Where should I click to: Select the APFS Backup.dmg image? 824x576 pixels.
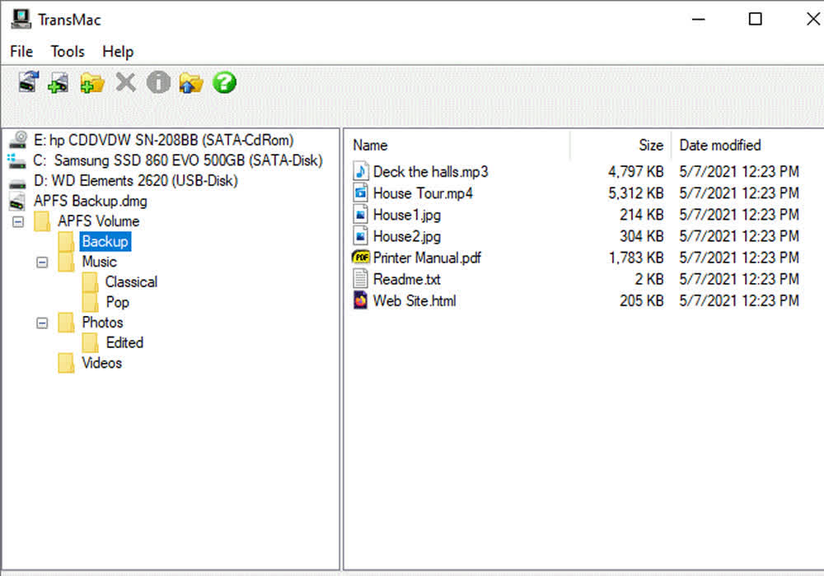point(91,201)
